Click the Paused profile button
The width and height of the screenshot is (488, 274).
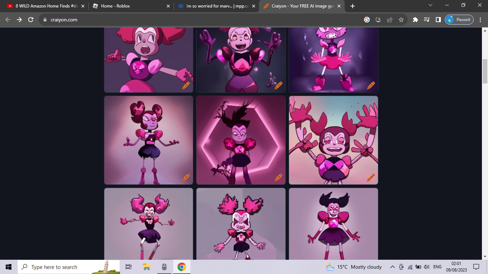point(459,20)
